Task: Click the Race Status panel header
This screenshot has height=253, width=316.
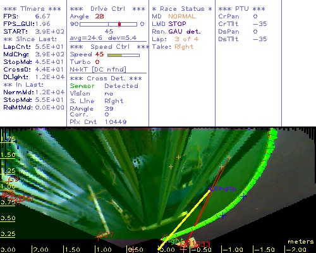Action: coord(182,9)
